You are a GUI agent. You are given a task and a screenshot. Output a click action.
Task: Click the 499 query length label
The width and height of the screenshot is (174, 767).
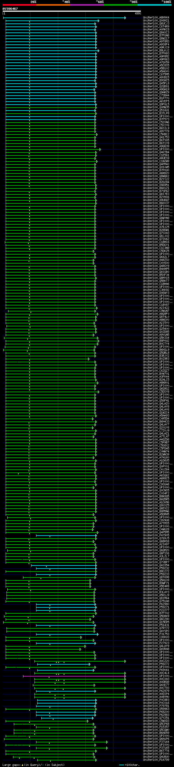point(137,13)
